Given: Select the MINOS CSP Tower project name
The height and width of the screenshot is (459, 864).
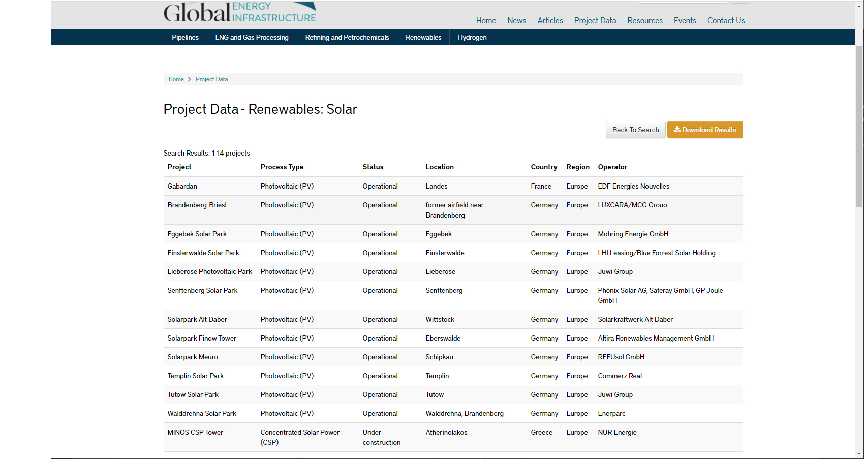Looking at the screenshot, I should 195,432.
